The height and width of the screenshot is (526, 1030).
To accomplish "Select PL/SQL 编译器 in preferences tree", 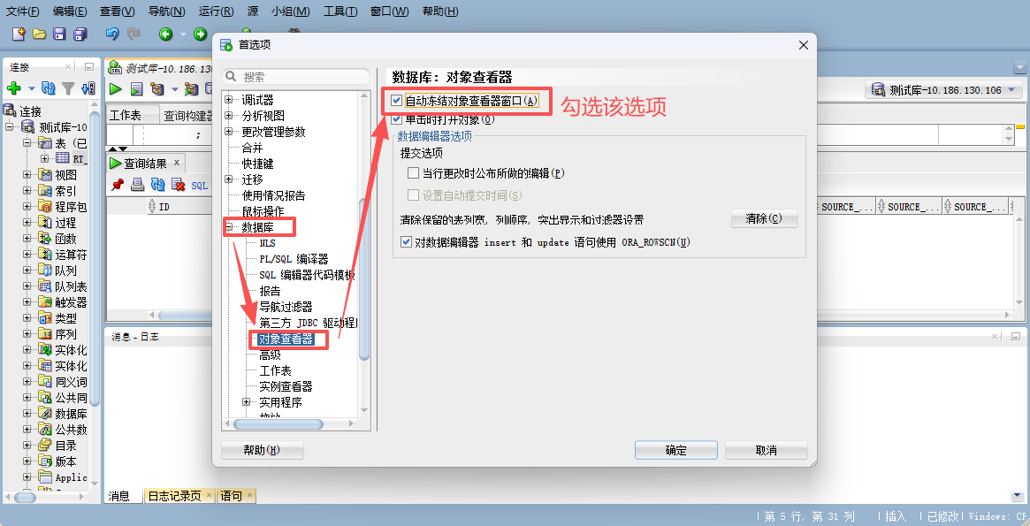I will coord(294,259).
